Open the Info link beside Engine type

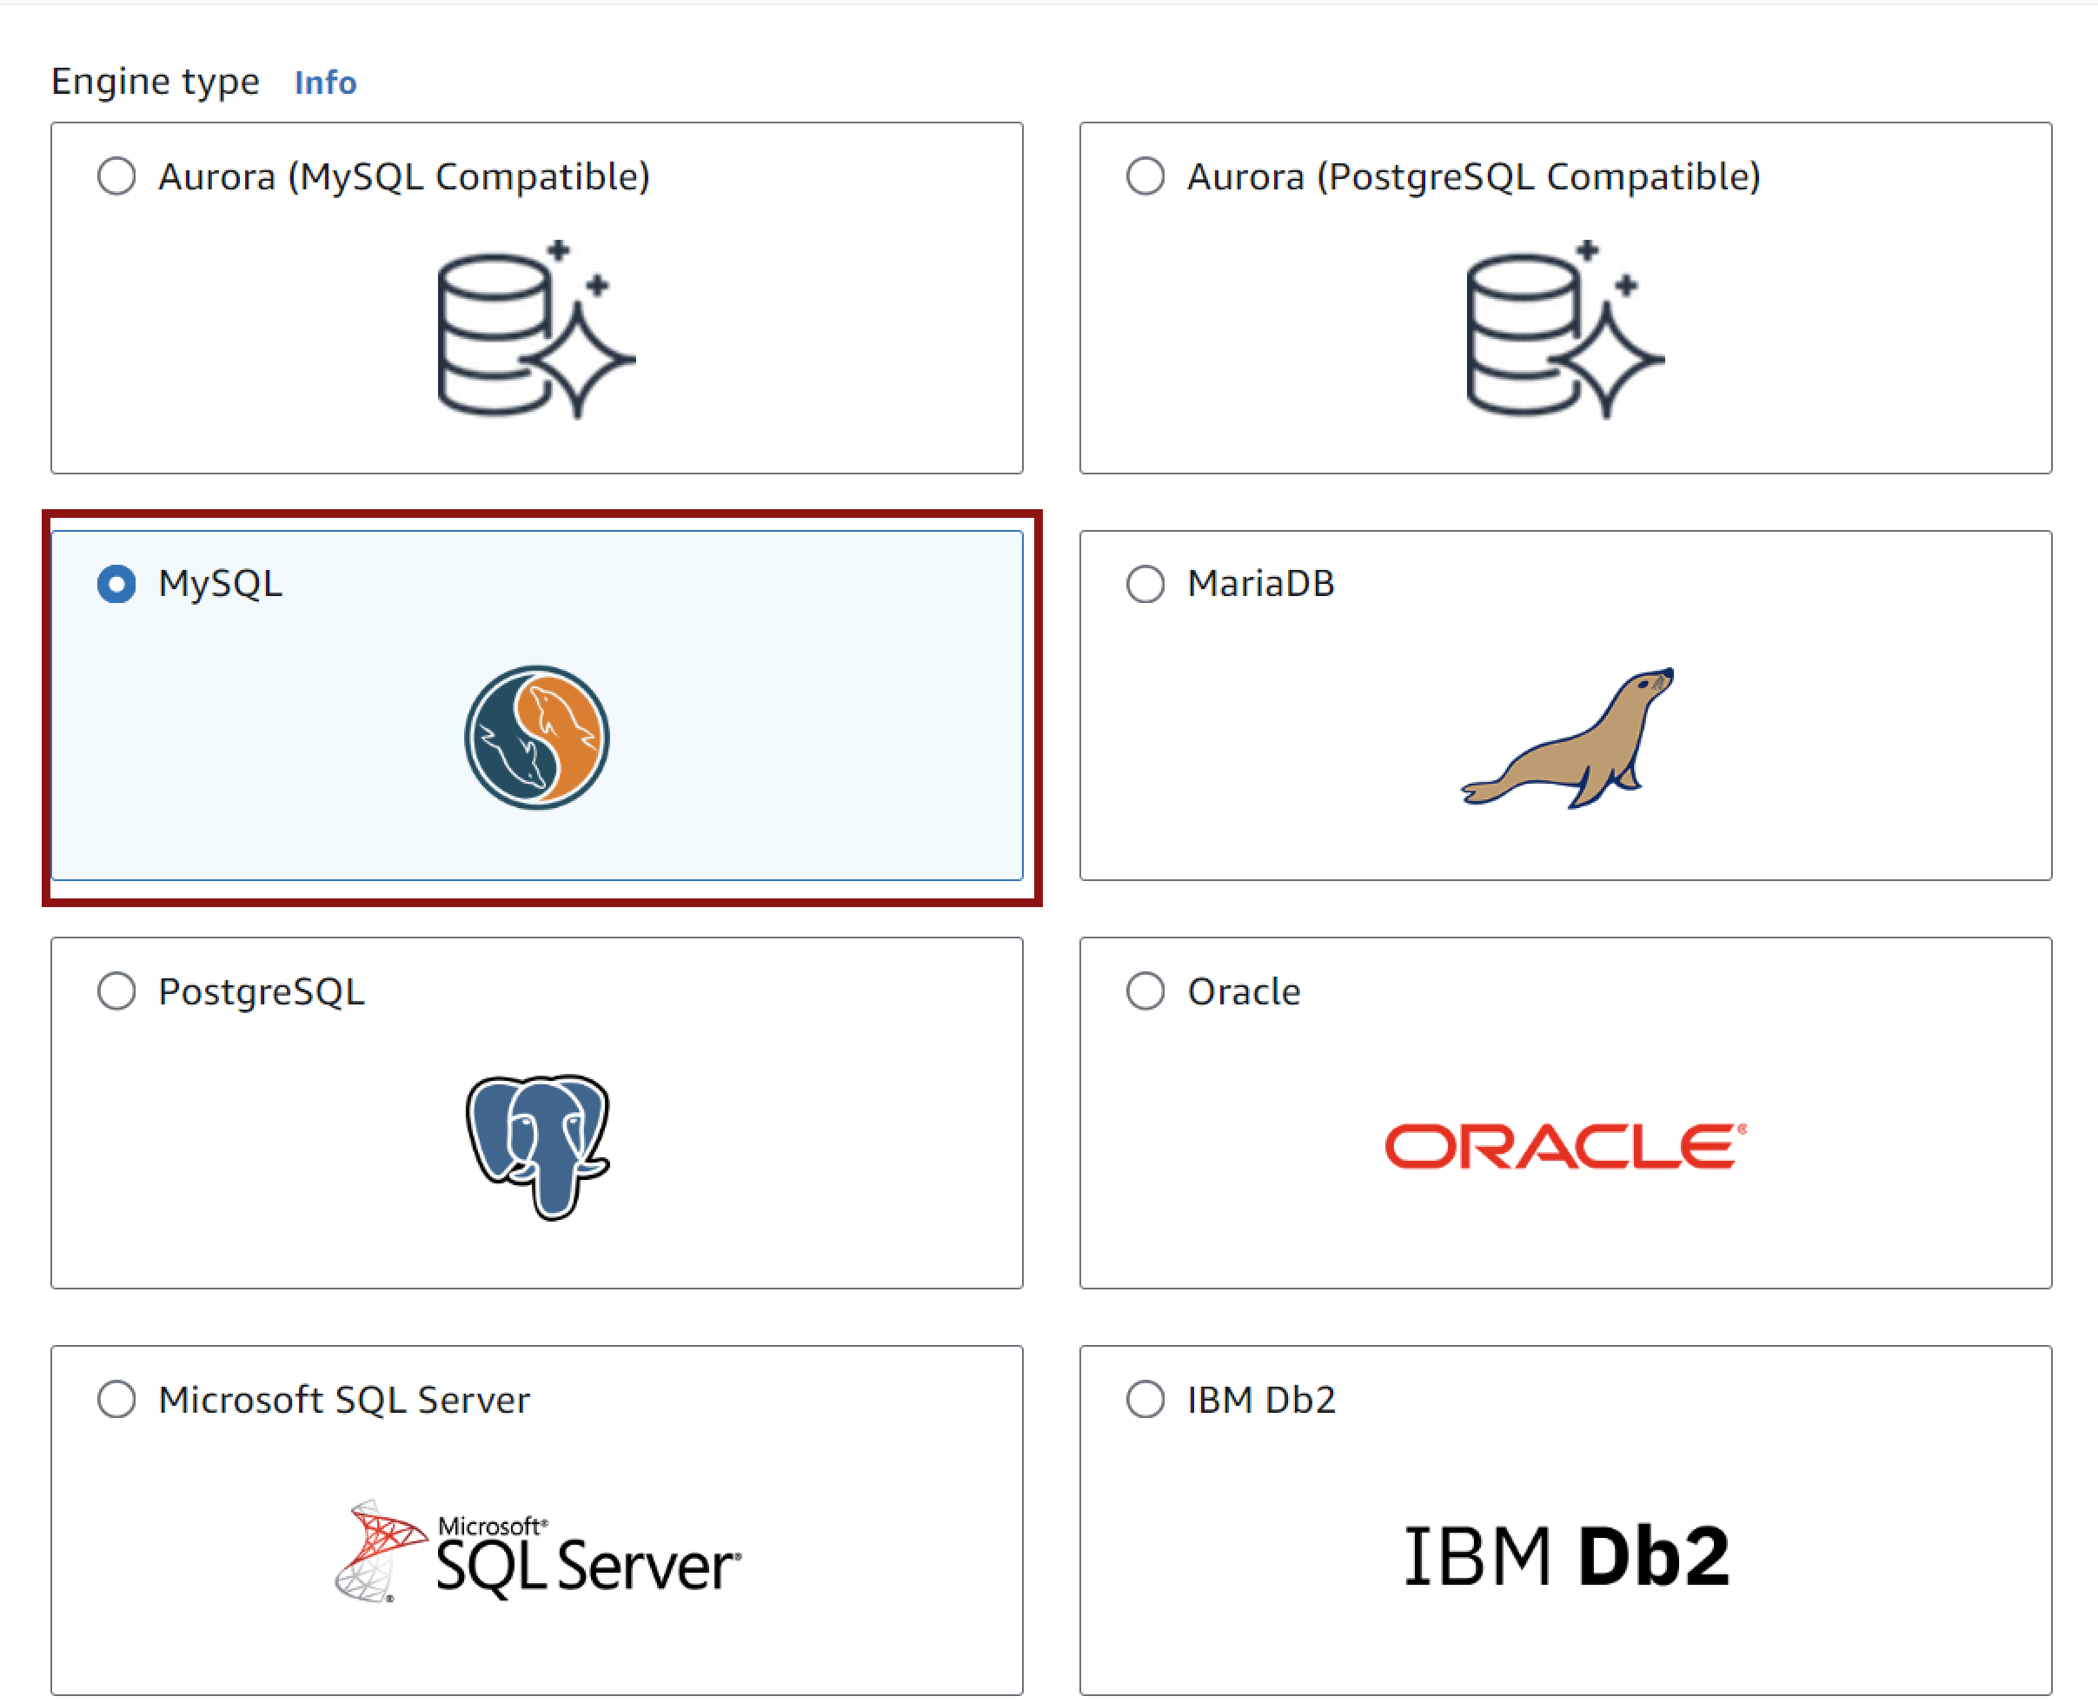[326, 83]
